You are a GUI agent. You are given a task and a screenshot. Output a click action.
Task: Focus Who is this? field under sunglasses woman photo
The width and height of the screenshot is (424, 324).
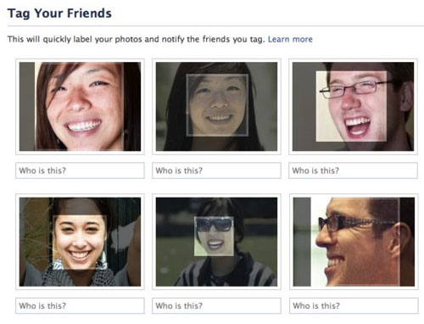click(216, 305)
